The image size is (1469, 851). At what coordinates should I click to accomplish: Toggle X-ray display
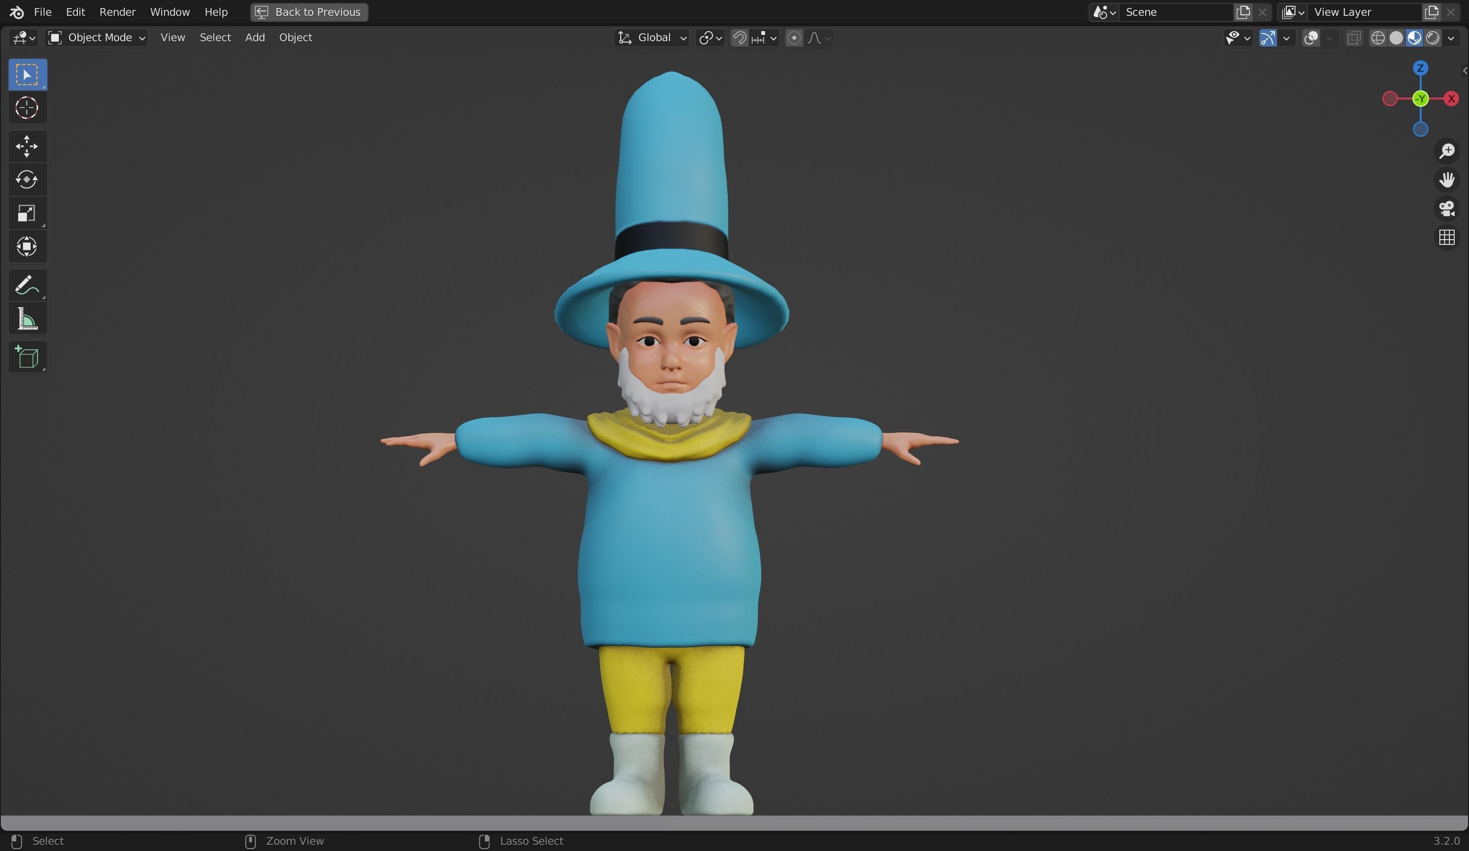click(x=1354, y=38)
